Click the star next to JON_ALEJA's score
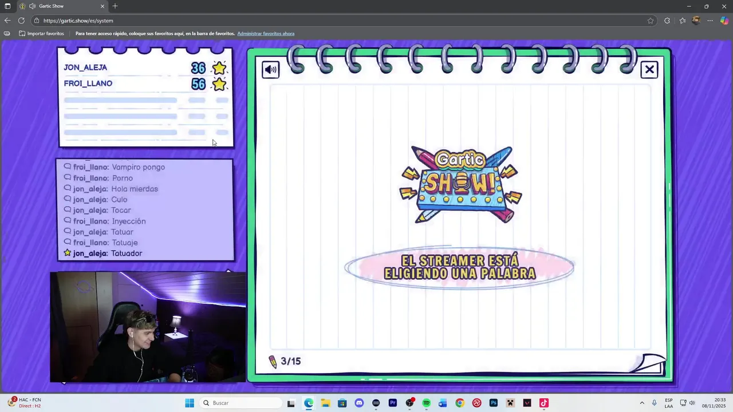Viewport: 733px width, 412px height. [x=219, y=68]
